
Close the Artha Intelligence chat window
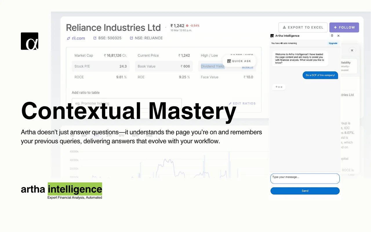click(339, 36)
